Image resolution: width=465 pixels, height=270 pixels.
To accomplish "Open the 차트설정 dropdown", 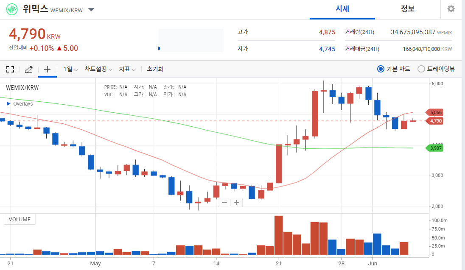I will (98, 69).
